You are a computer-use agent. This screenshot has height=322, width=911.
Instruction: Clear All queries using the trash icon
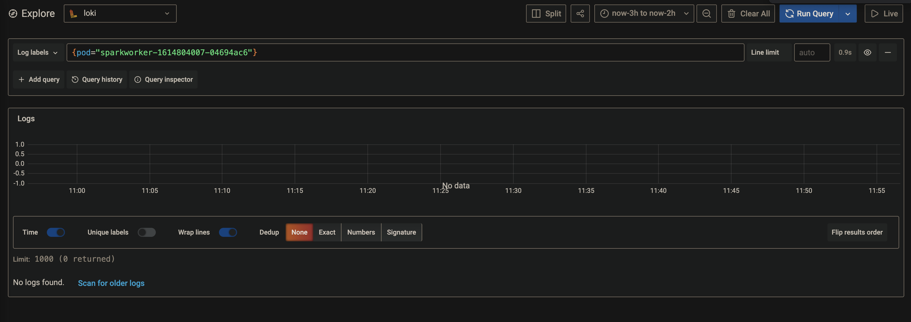[731, 14]
